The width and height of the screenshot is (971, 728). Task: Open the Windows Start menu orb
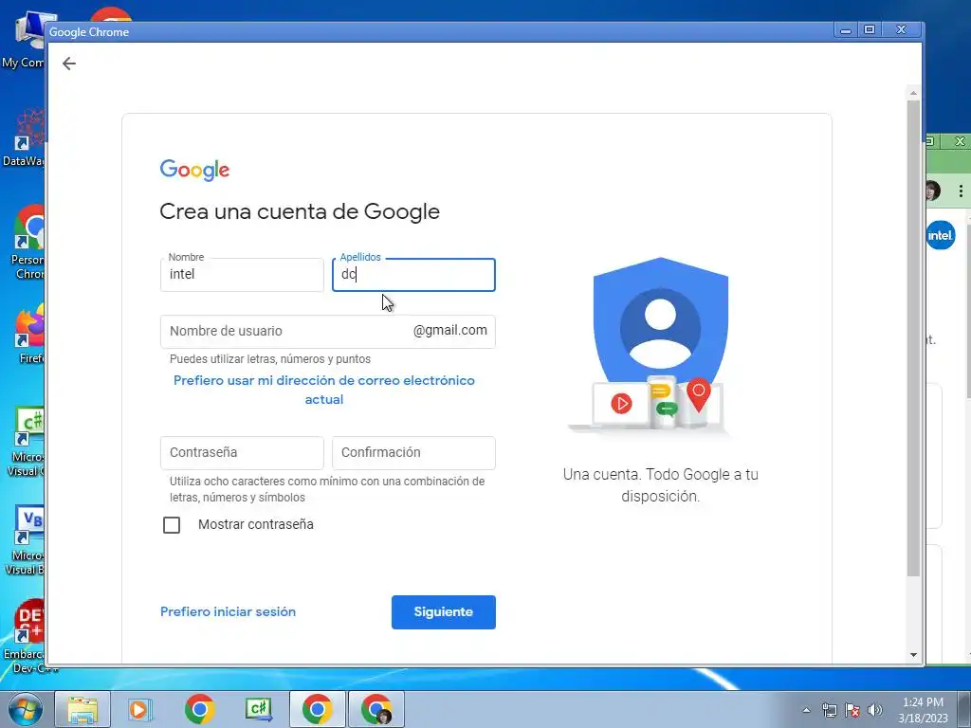pyautogui.click(x=25, y=709)
